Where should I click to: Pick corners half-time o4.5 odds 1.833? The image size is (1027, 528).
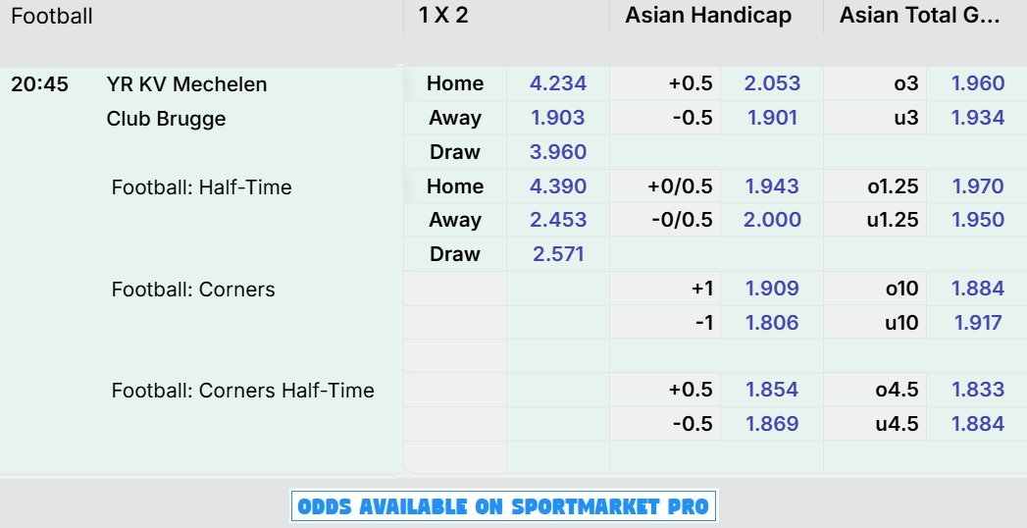click(x=977, y=389)
